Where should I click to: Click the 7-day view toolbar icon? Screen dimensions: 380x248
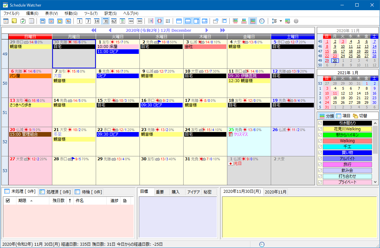(88, 21)
